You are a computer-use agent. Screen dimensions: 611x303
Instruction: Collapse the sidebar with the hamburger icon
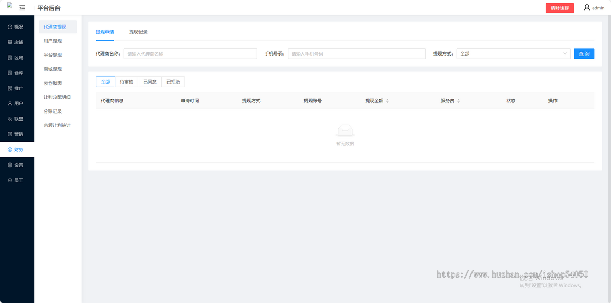[22, 8]
